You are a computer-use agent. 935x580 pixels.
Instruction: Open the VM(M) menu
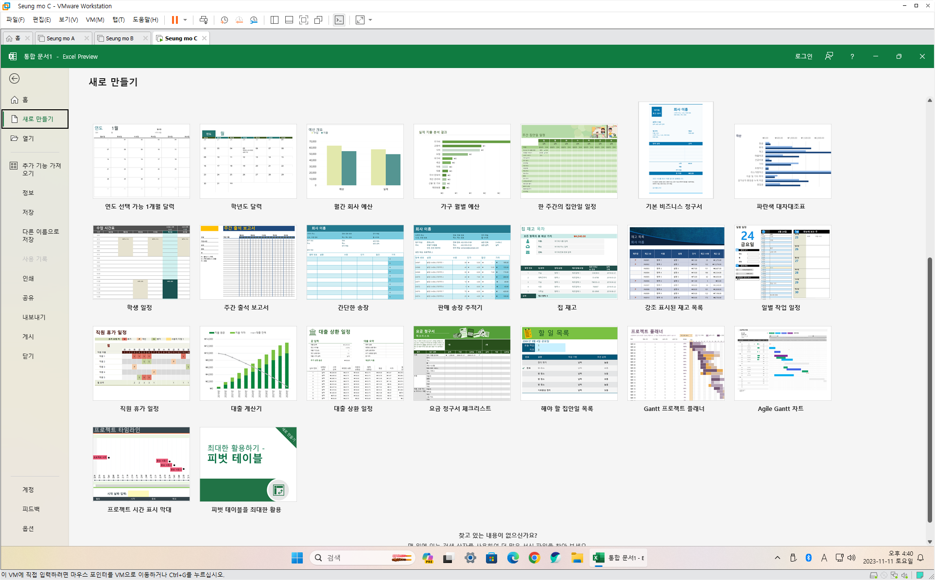coord(95,20)
